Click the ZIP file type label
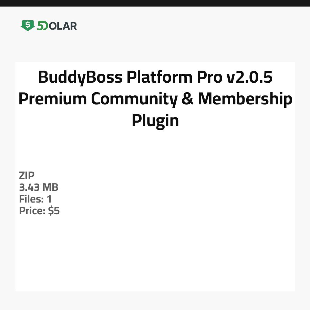The image size is (310, 310). (x=27, y=176)
